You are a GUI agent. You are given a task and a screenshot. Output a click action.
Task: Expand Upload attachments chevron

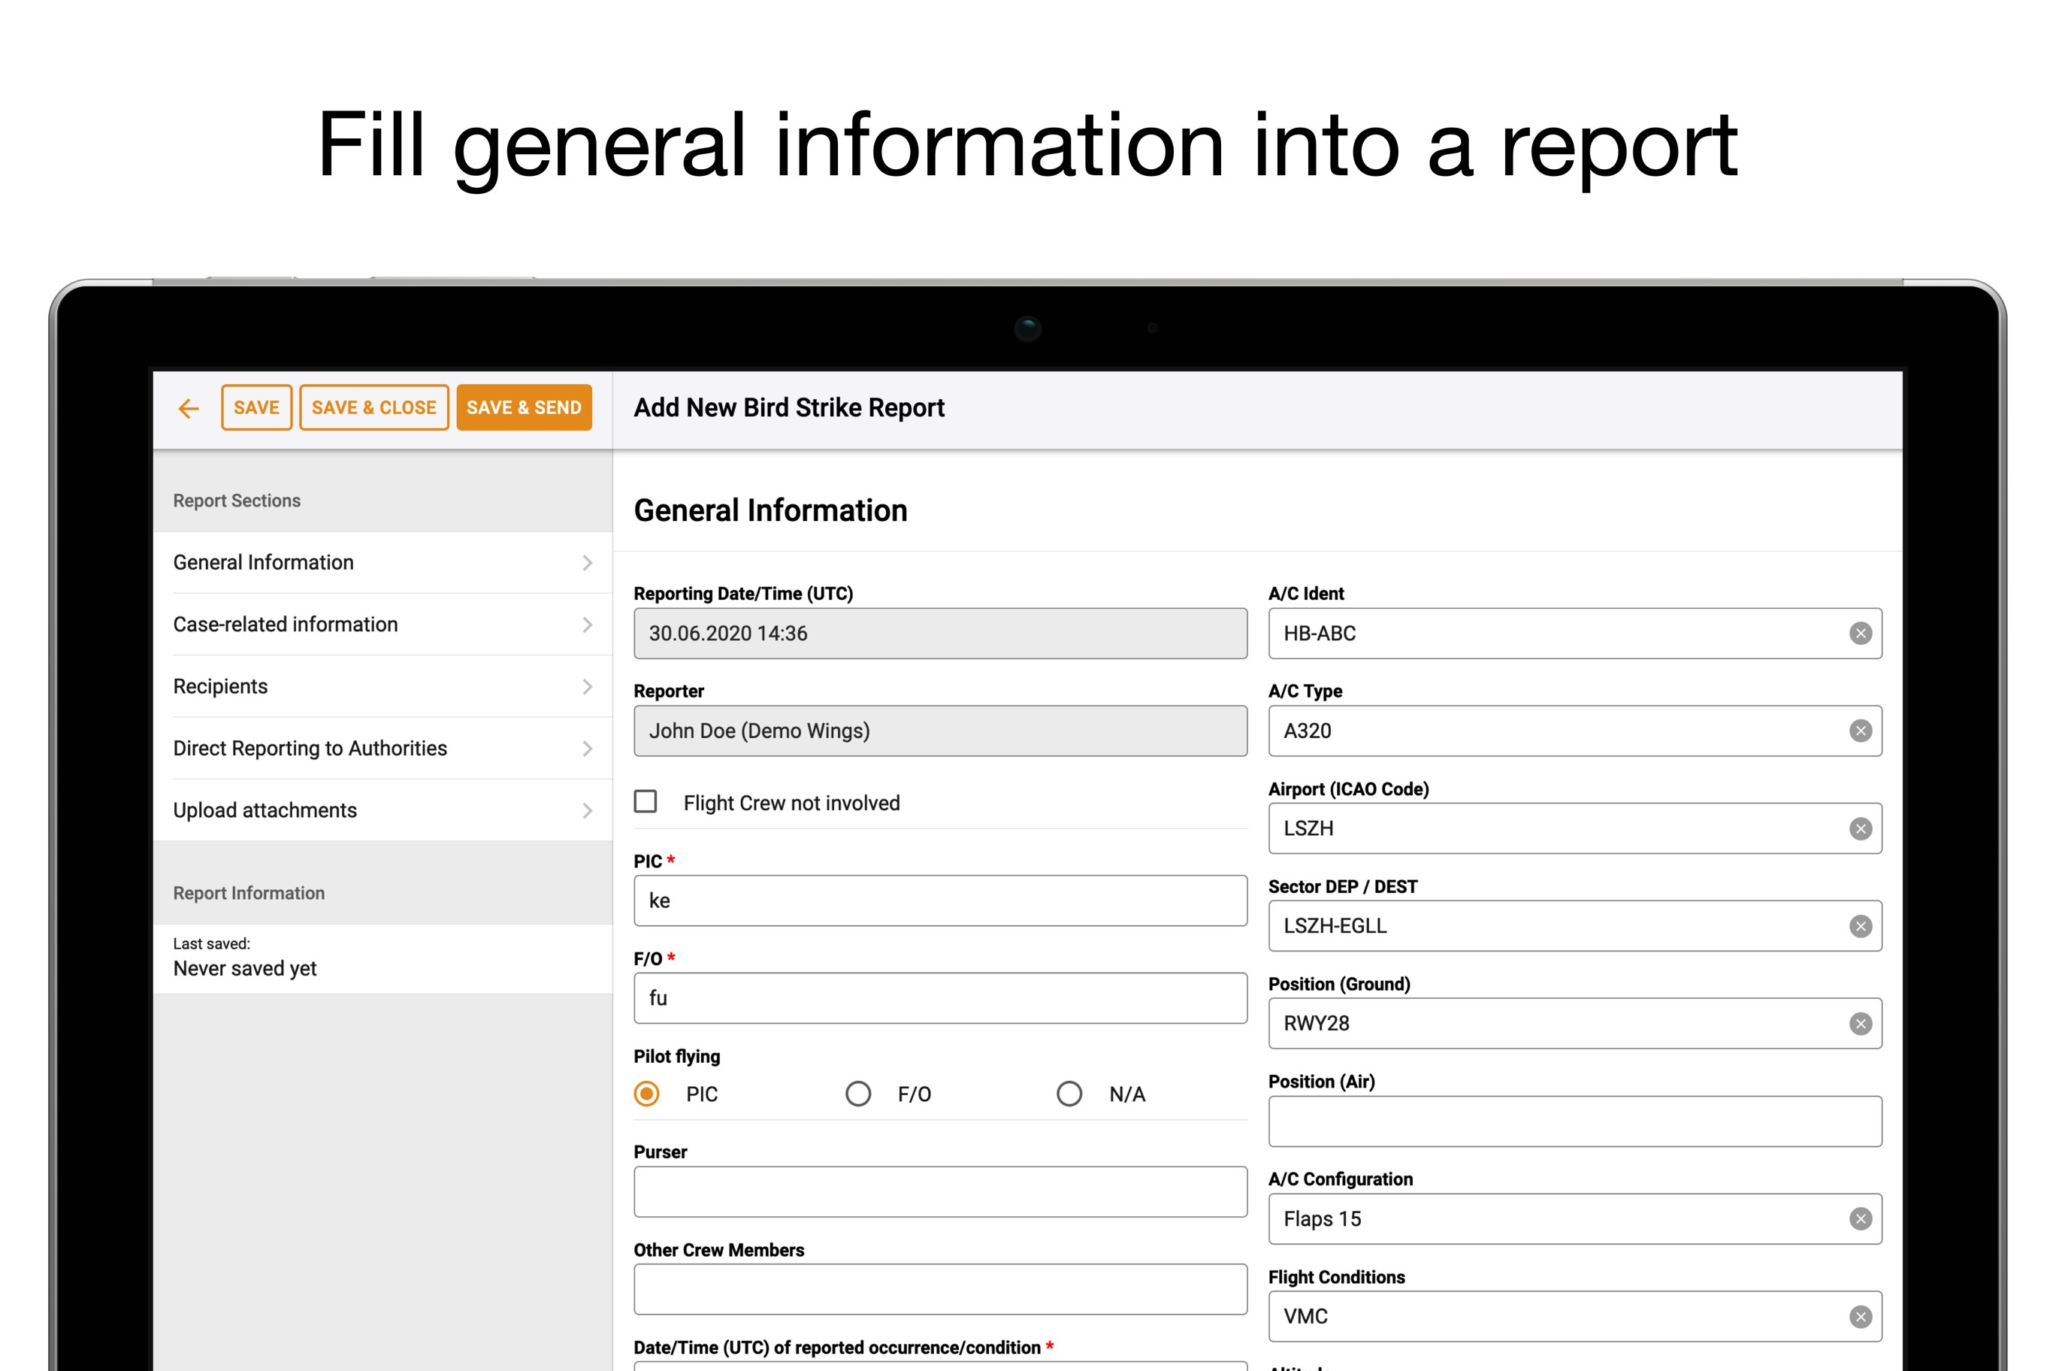click(588, 810)
